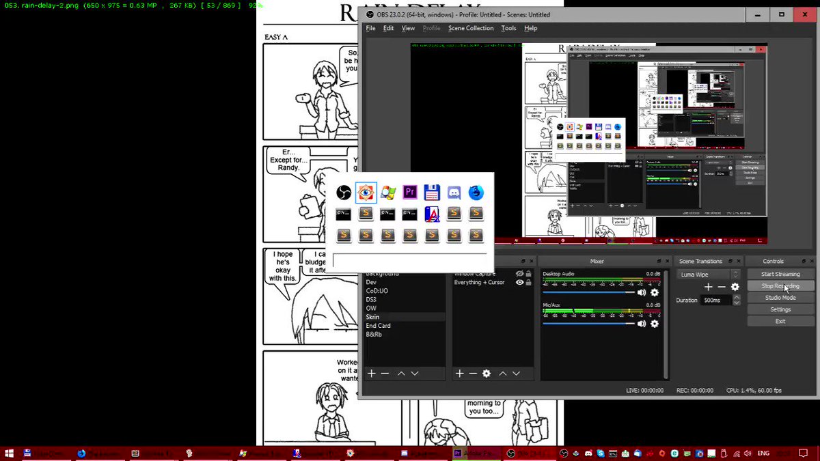The height and width of the screenshot is (461, 820).
Task: Increase the transition Duration with up arrow
Action: point(735,298)
